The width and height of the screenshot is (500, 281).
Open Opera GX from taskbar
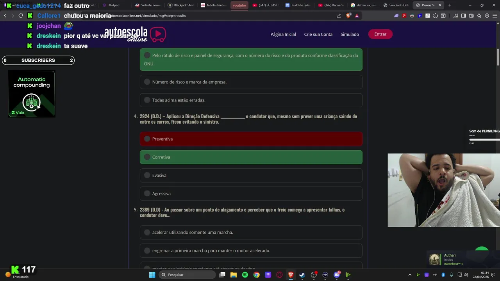[x=279, y=275]
